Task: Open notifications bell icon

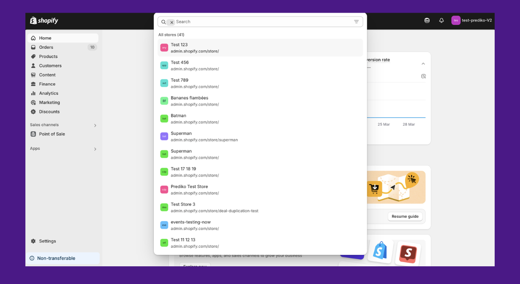Action: pos(441,20)
